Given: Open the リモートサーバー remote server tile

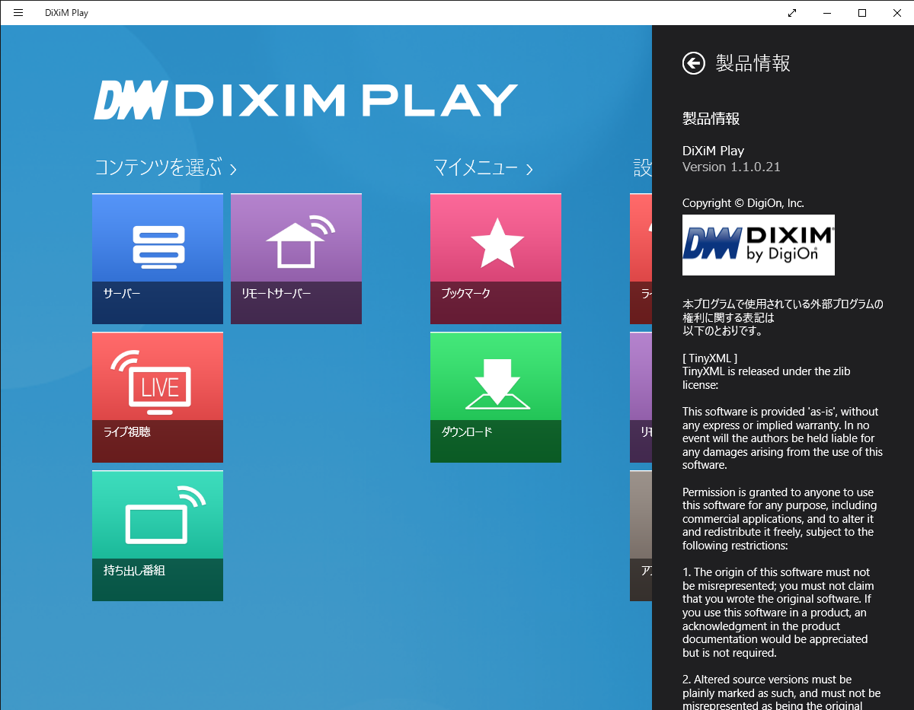Looking at the screenshot, I should 296,259.
